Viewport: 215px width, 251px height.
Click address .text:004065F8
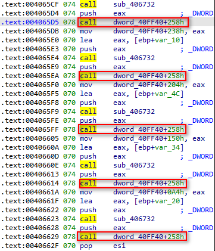30,103
